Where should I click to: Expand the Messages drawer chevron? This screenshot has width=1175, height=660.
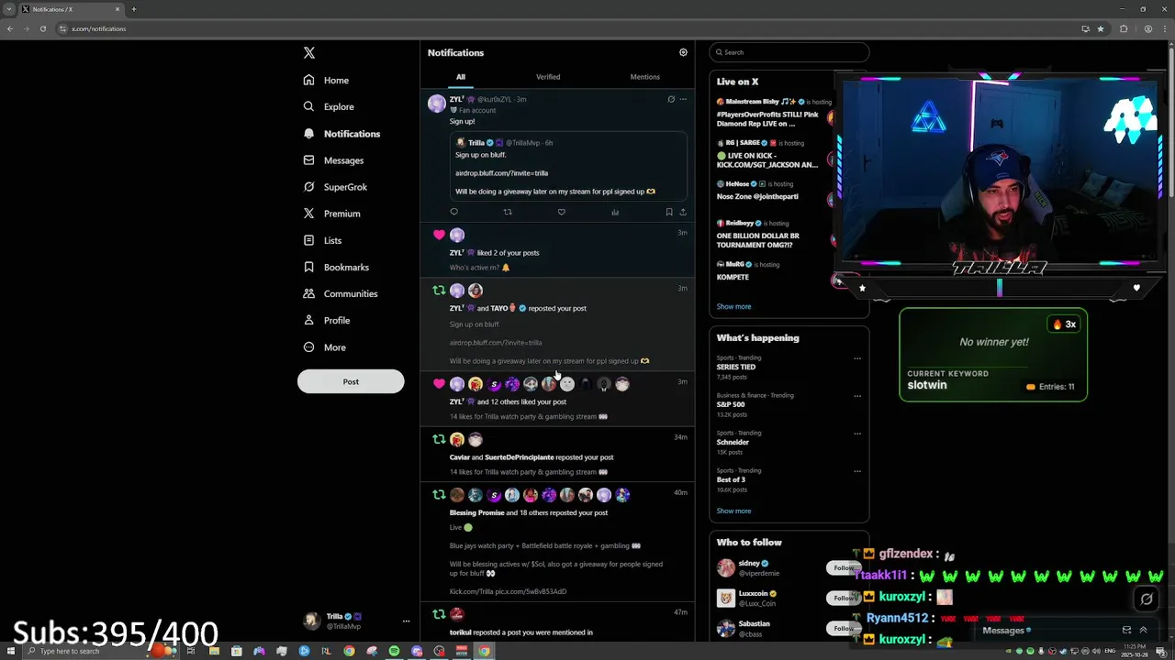(x=1143, y=630)
